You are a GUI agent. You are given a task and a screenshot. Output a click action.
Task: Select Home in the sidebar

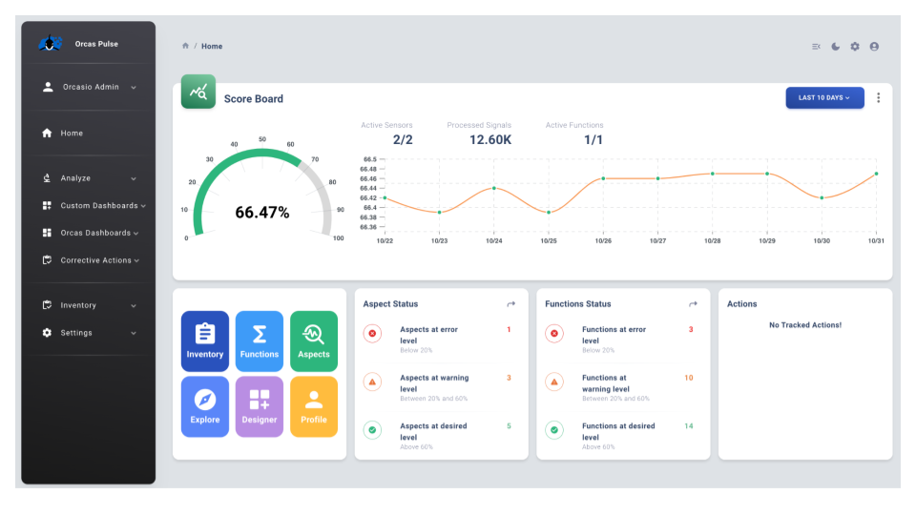tap(72, 134)
